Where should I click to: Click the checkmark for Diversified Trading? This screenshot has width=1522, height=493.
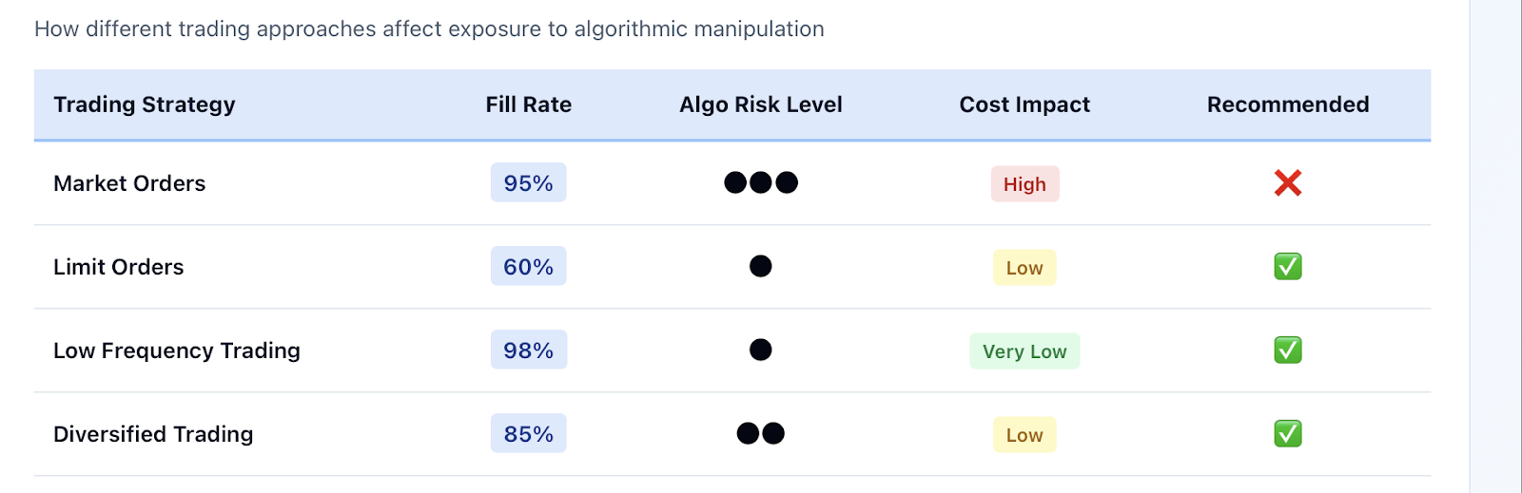pyautogui.click(x=1288, y=434)
